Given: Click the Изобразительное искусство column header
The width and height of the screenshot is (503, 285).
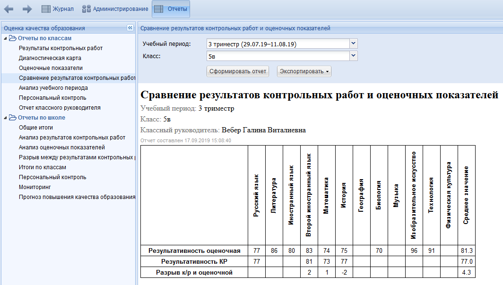Looking at the screenshot, I should click(414, 195).
